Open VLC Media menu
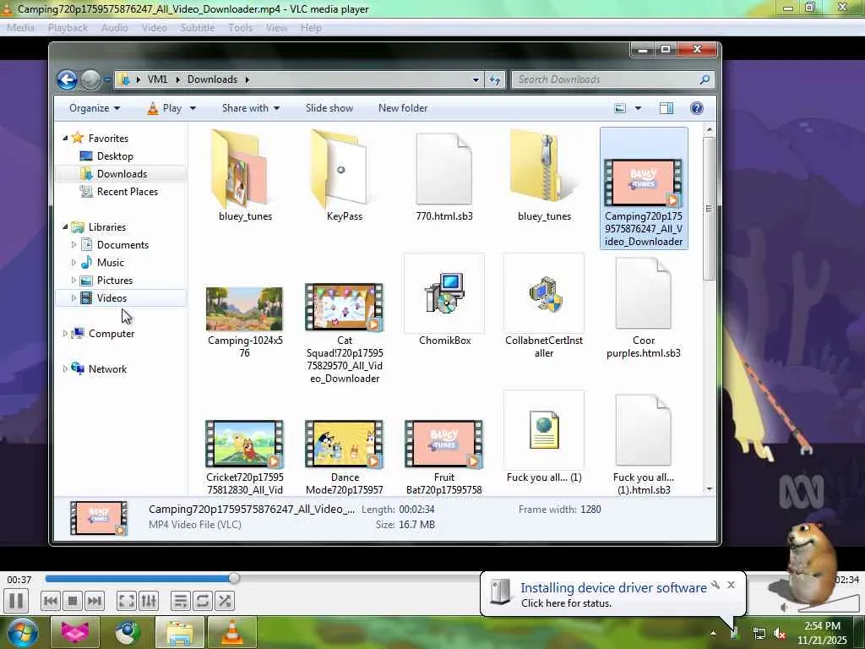This screenshot has height=649, width=865. coord(20,28)
